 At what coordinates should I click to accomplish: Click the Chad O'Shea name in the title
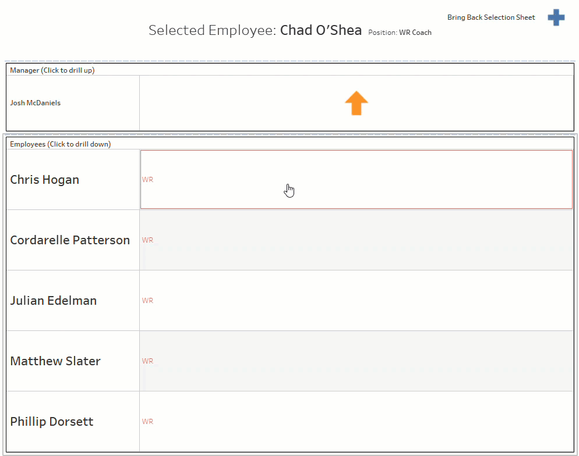[x=321, y=30]
